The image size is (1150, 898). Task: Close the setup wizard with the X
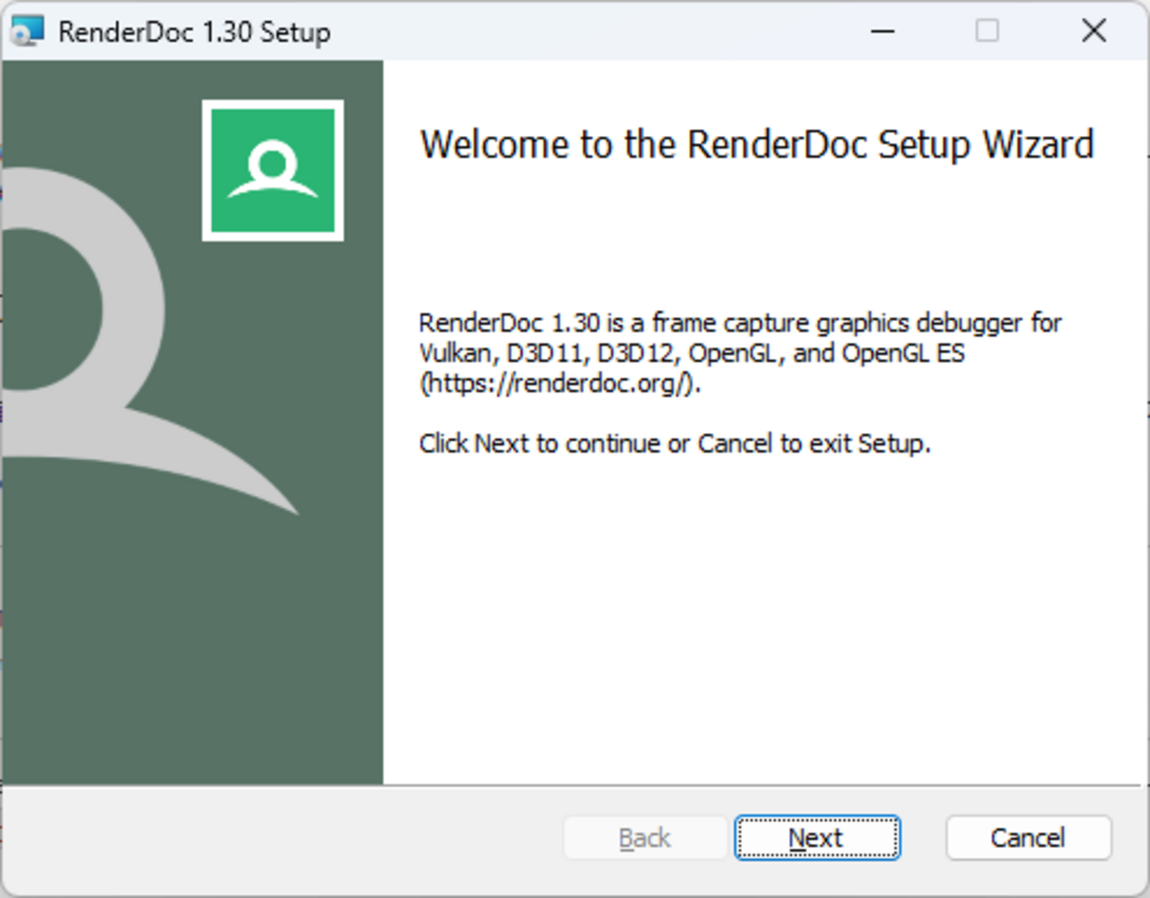click(x=1093, y=30)
